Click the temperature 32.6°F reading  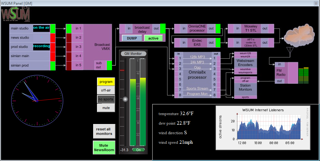[176, 114]
